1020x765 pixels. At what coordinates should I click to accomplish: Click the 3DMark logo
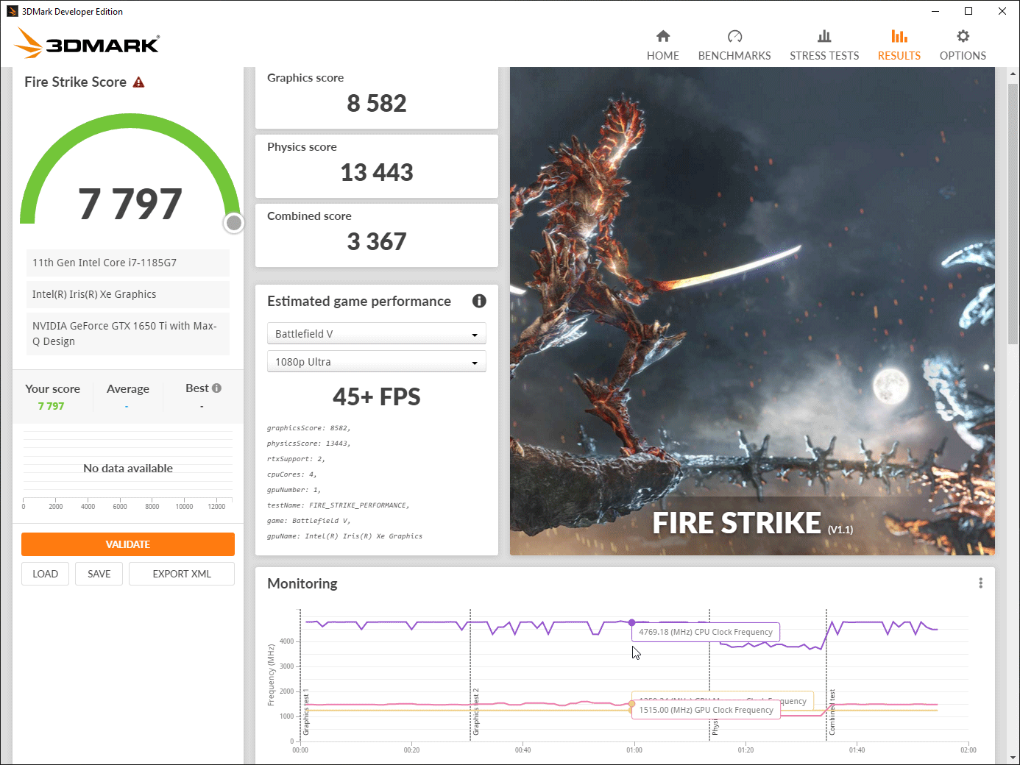click(x=87, y=43)
